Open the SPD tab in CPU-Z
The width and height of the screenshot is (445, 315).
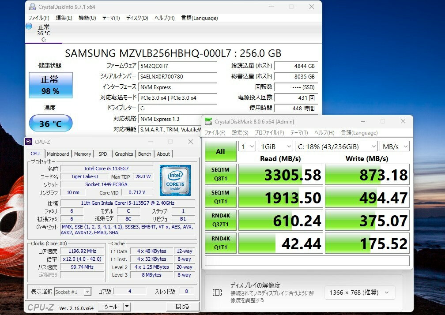click(102, 154)
